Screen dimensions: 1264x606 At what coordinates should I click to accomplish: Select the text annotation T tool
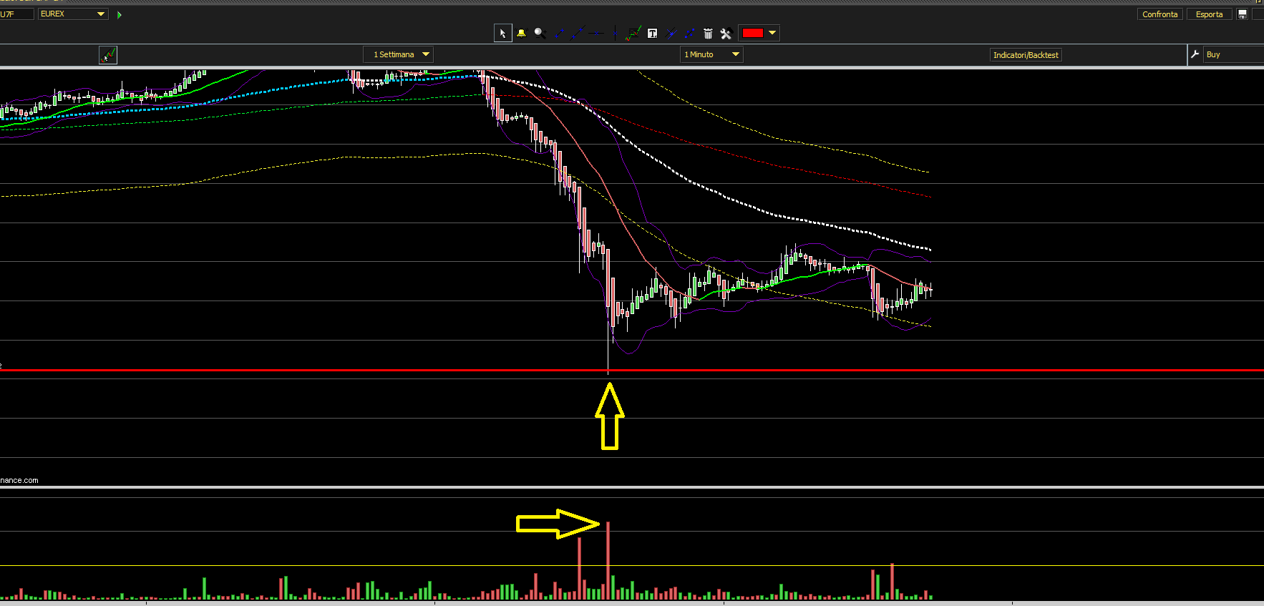coord(652,33)
